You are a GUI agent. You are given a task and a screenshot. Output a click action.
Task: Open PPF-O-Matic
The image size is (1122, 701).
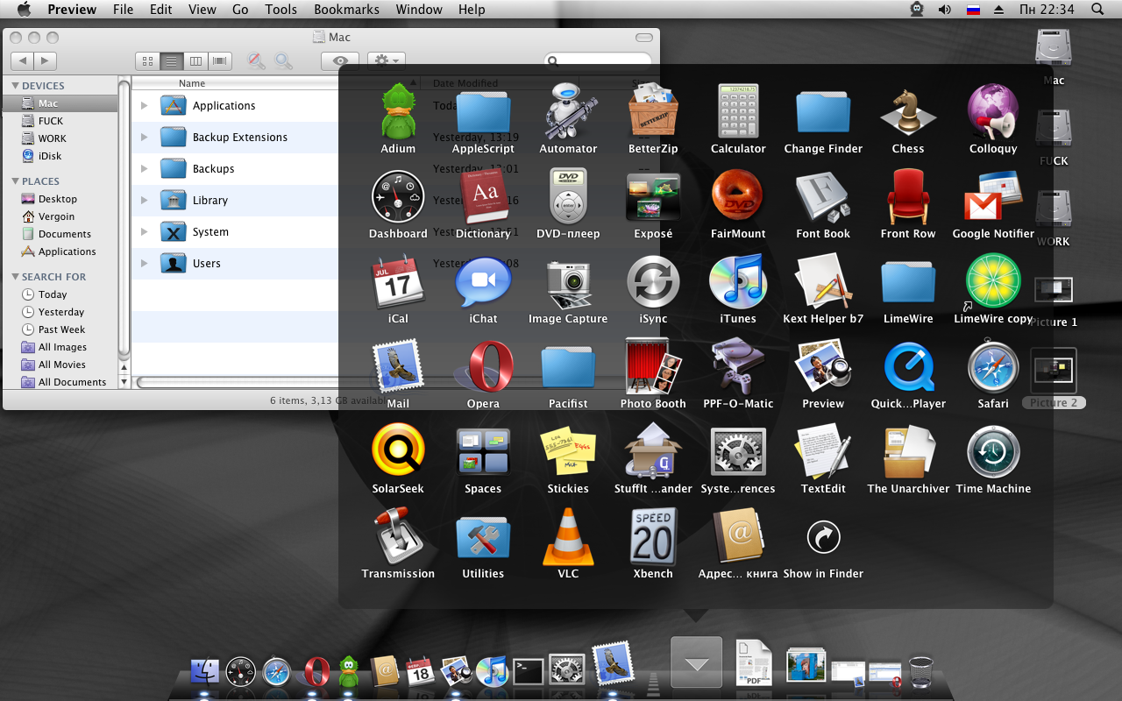(738, 367)
